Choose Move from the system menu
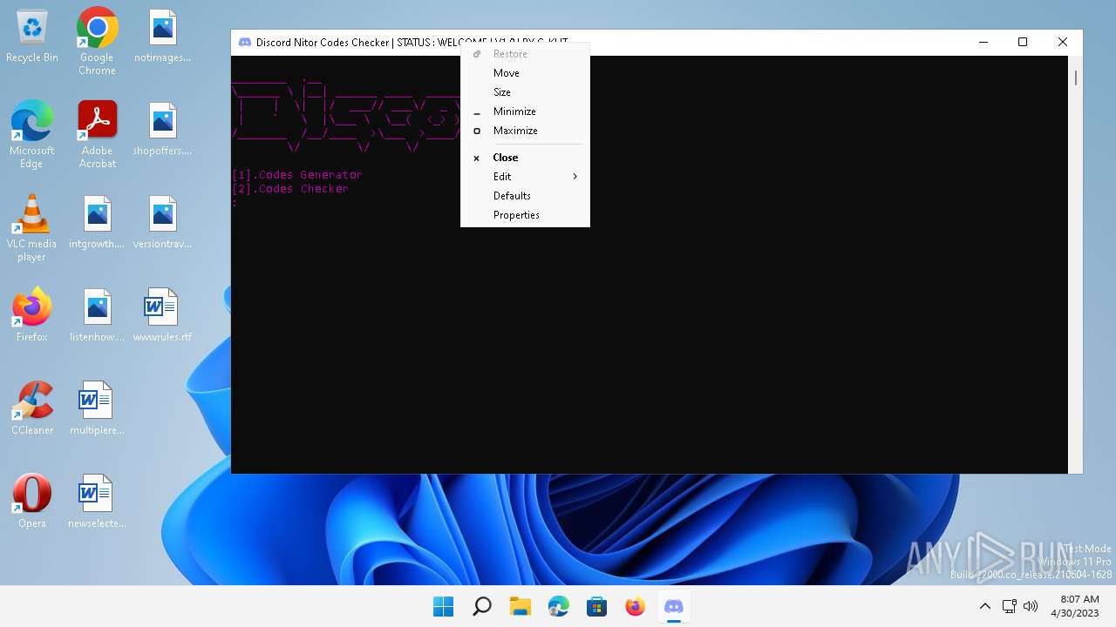 pos(525,73)
